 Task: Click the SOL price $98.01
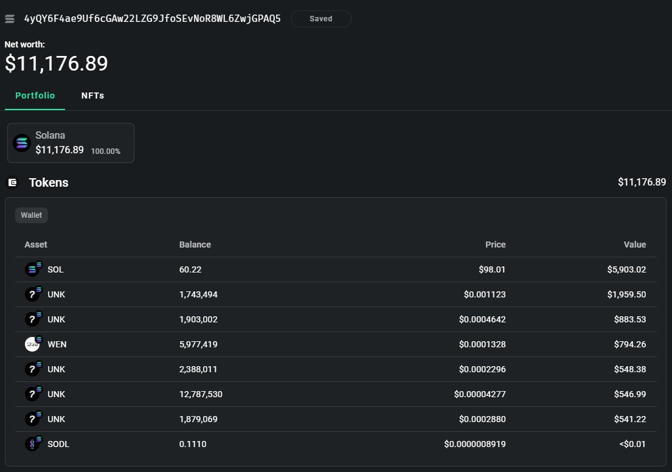click(492, 269)
